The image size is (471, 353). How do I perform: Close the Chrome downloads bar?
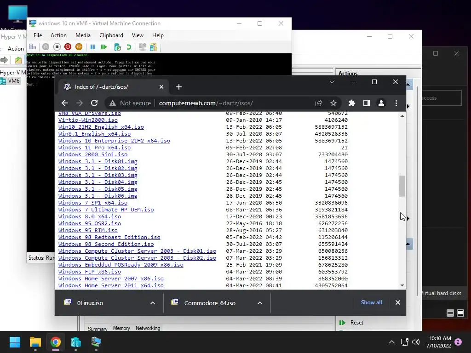398,302
